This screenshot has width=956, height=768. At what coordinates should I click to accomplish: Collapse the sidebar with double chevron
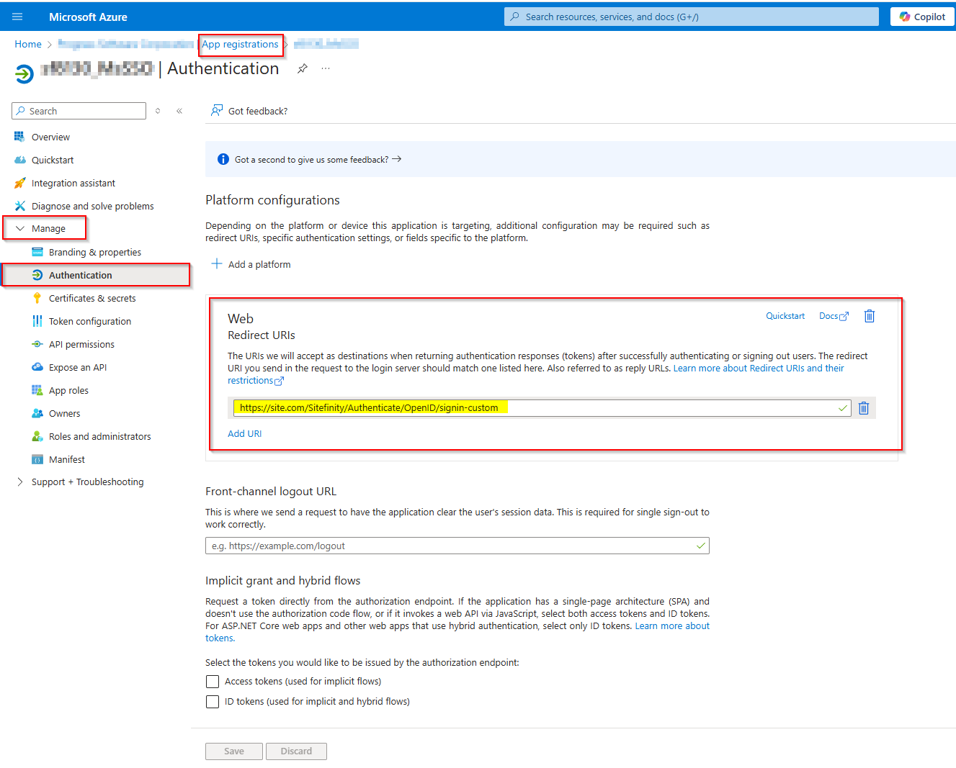(x=179, y=111)
